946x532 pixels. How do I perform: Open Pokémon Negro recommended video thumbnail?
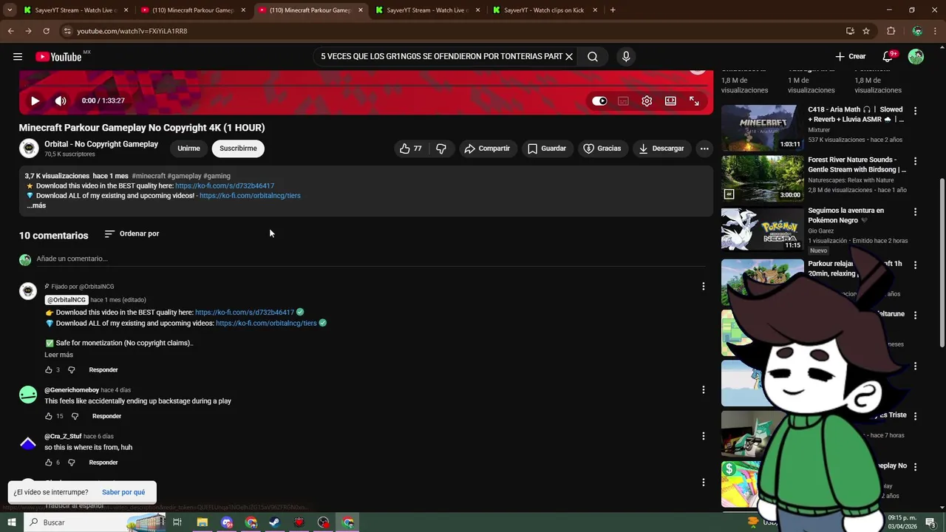[x=762, y=229]
